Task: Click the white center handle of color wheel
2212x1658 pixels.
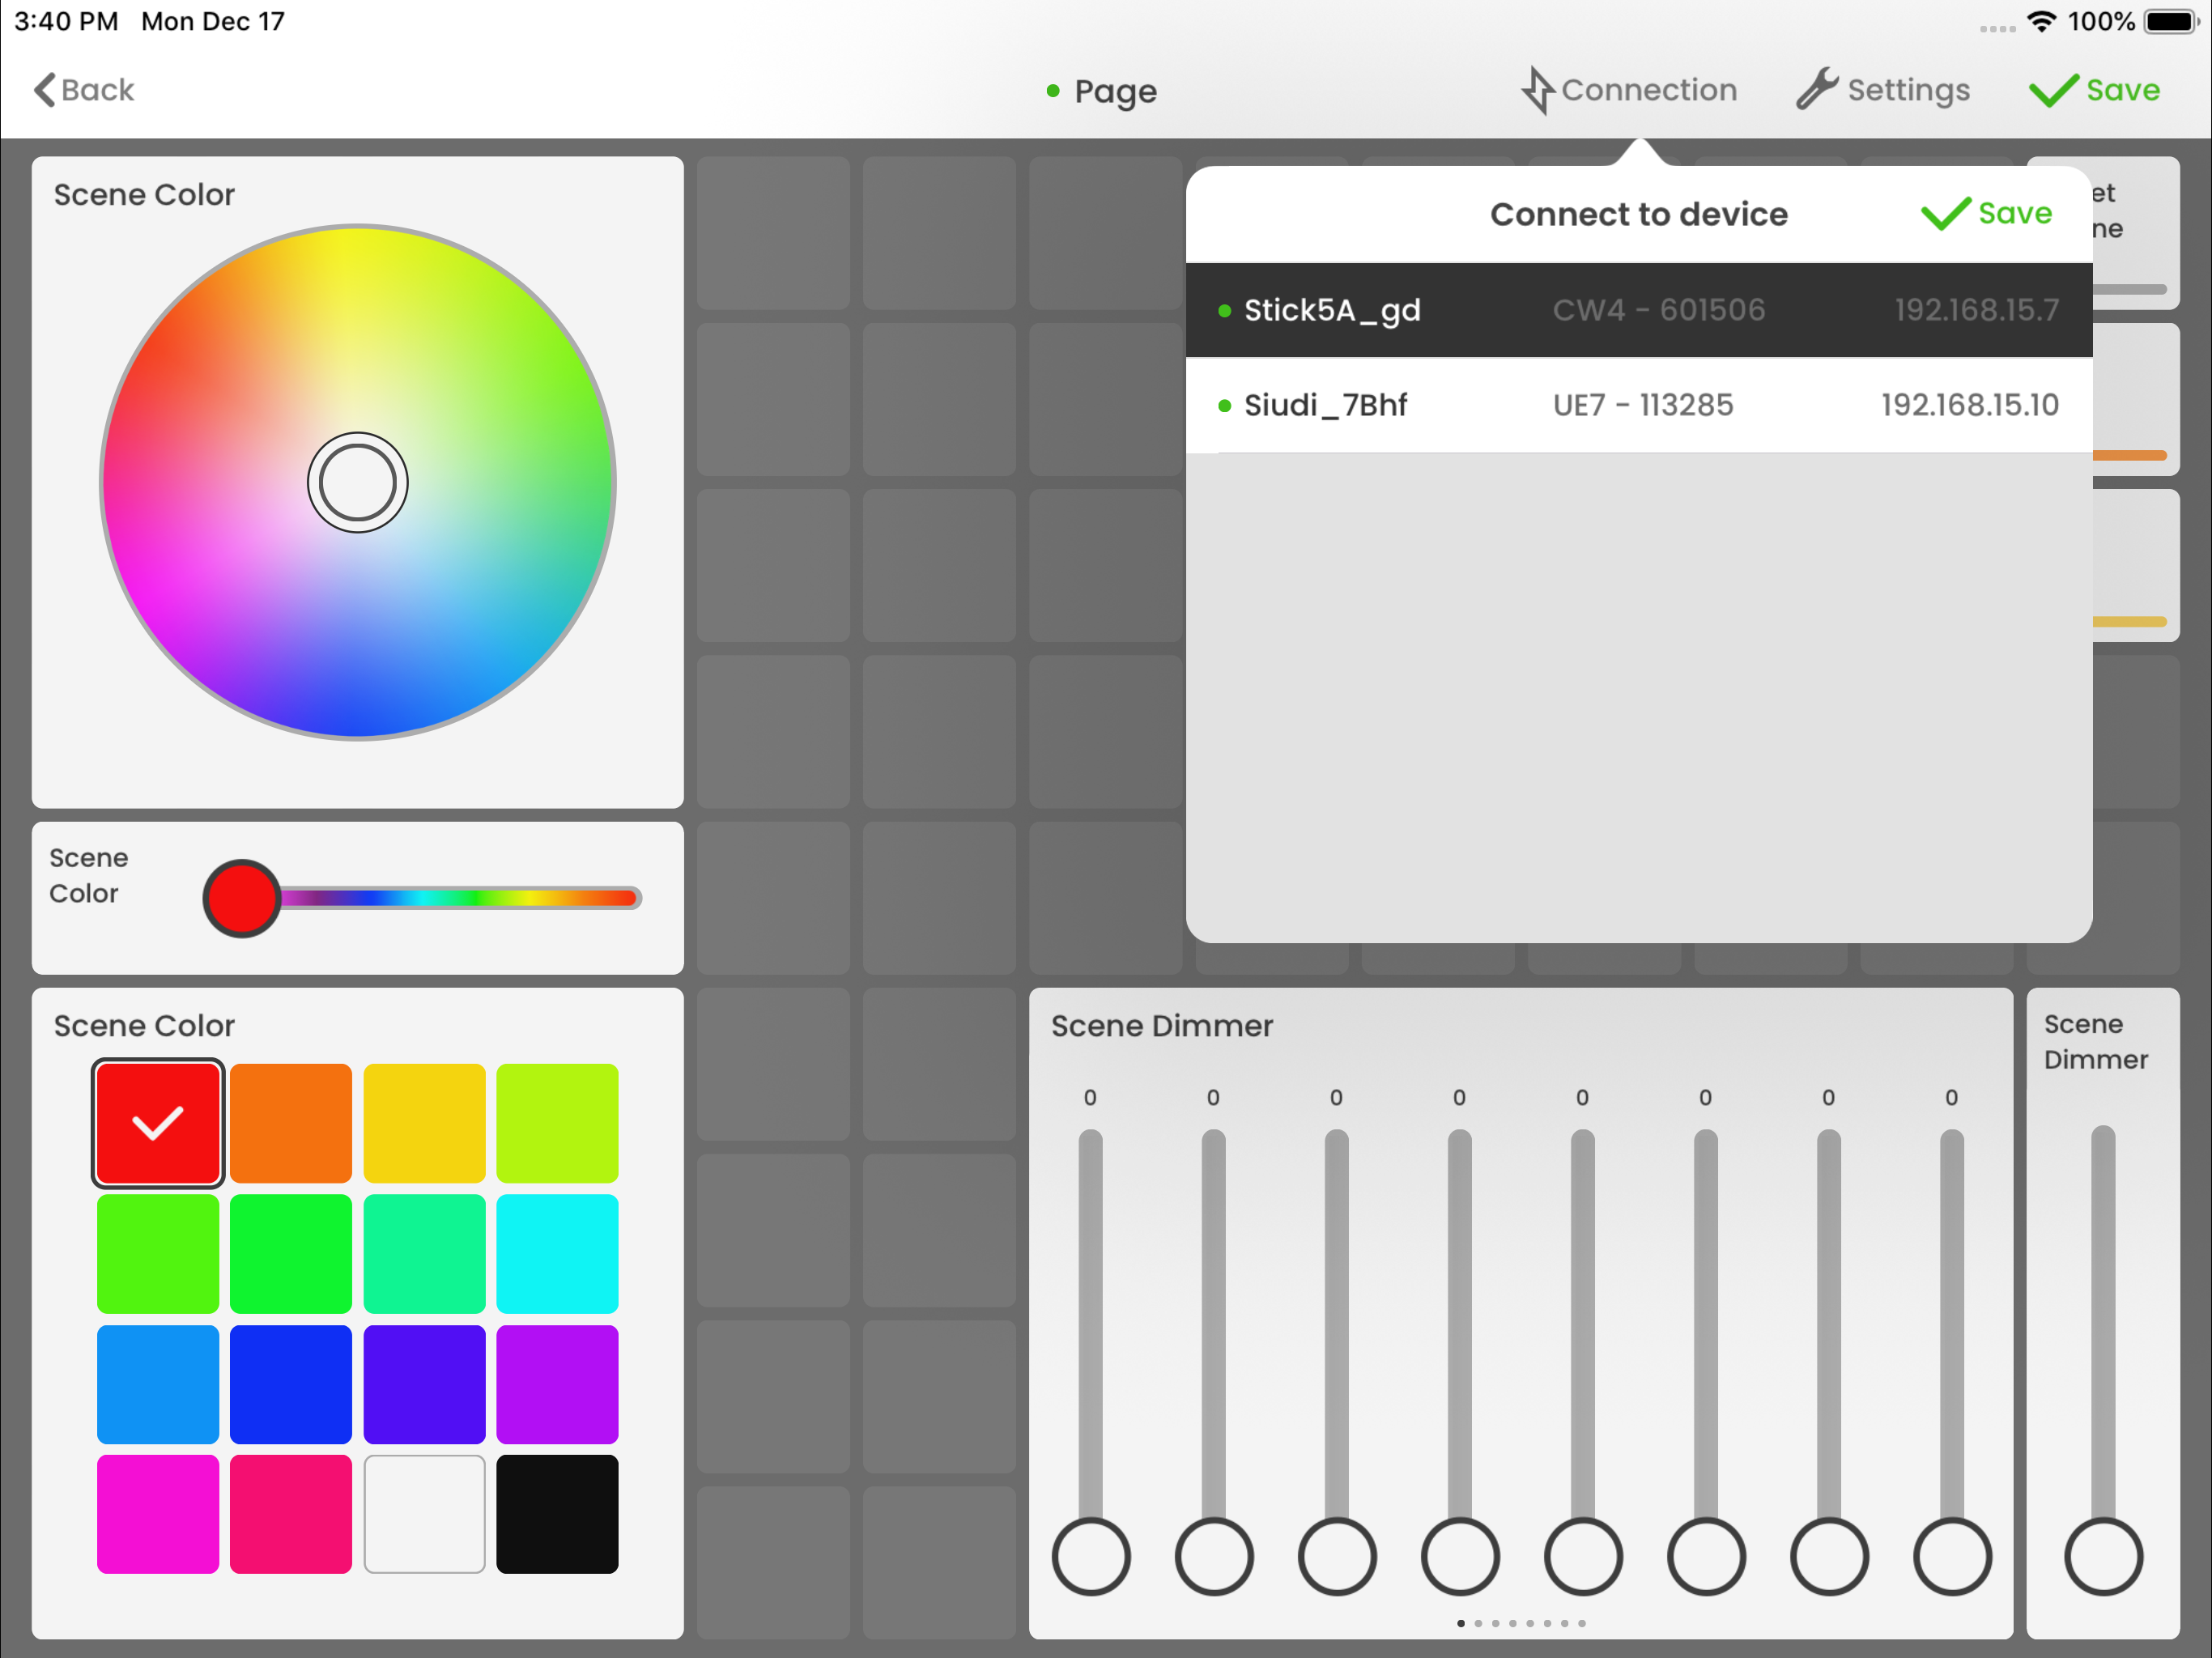Action: (357, 483)
